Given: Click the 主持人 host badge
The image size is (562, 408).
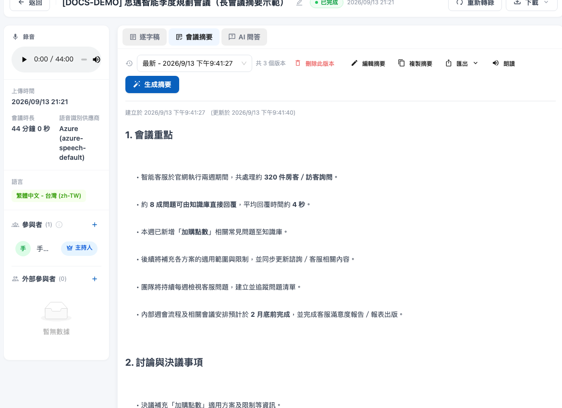Looking at the screenshot, I should point(79,248).
